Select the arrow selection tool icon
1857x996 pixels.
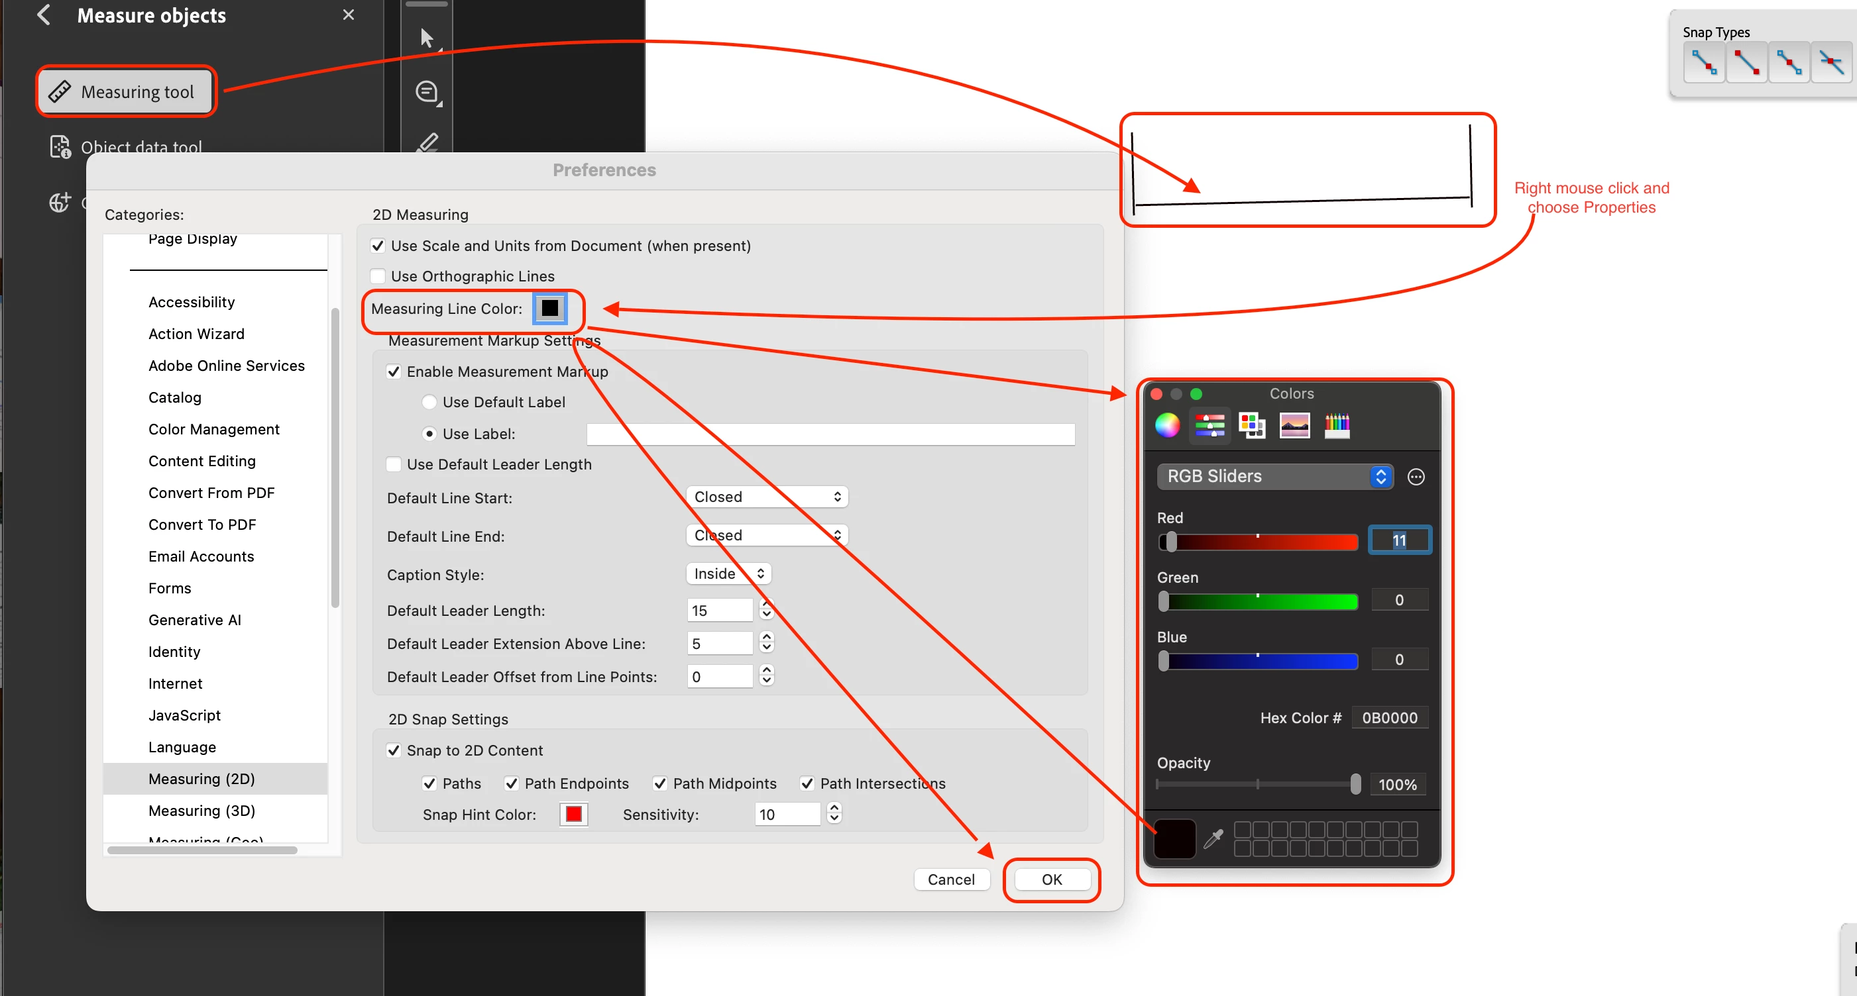(x=427, y=38)
